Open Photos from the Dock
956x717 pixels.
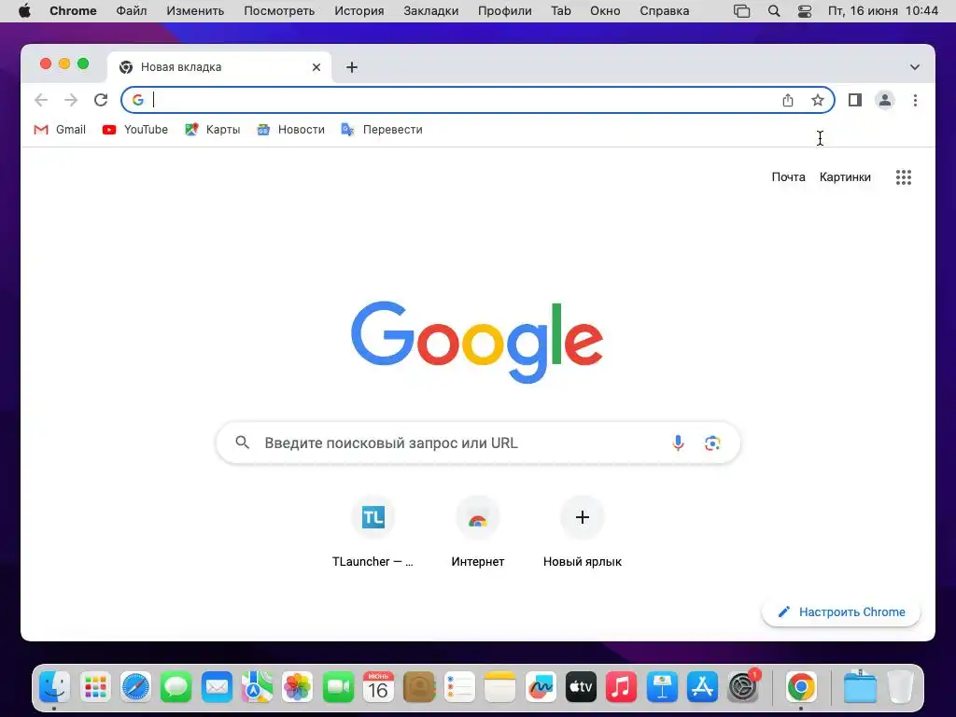[x=298, y=687]
